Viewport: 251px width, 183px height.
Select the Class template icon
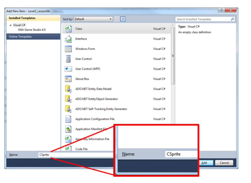point(68,29)
